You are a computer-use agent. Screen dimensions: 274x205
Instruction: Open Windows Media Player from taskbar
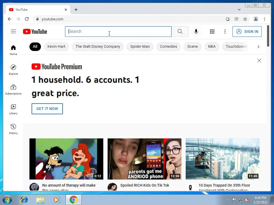click(57, 200)
